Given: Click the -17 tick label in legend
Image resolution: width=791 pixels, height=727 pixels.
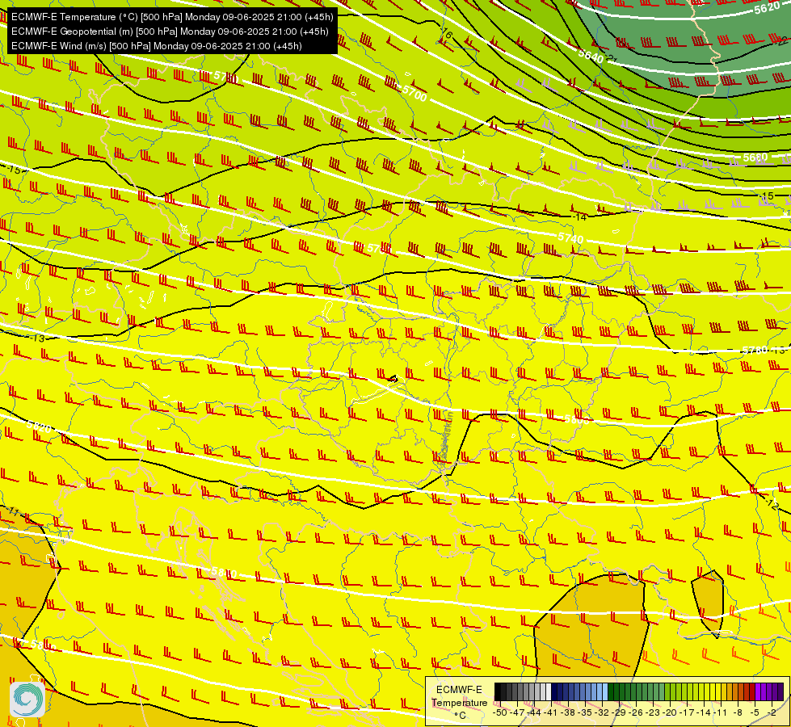Looking at the screenshot, I should coord(688,712).
